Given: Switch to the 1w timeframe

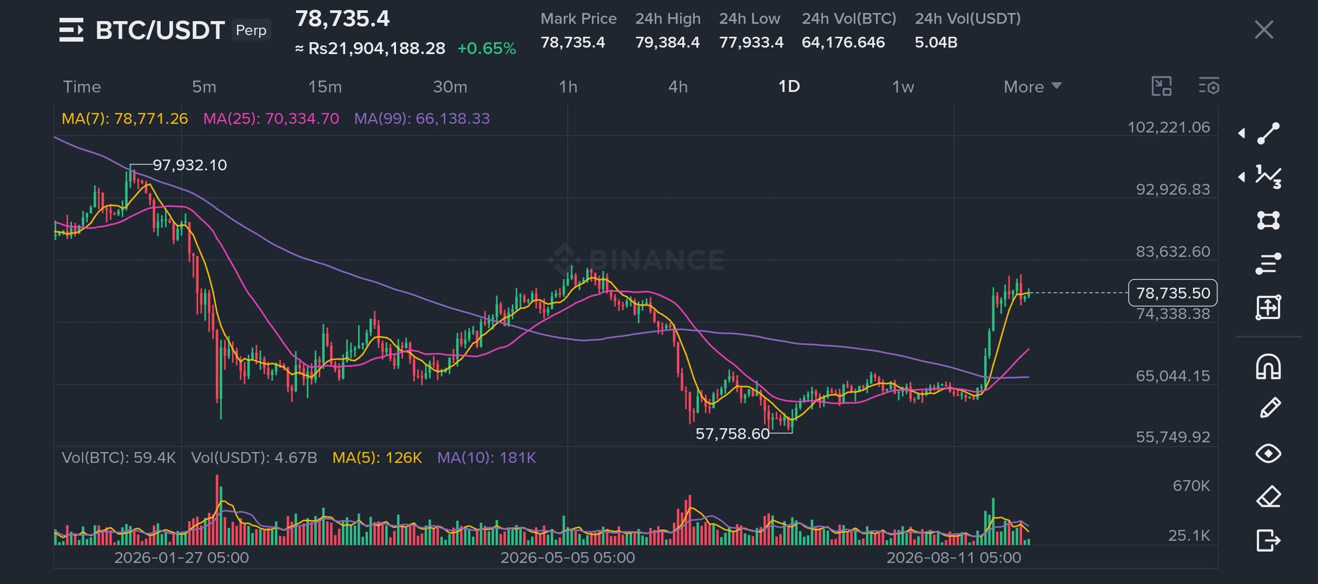Looking at the screenshot, I should [x=903, y=87].
